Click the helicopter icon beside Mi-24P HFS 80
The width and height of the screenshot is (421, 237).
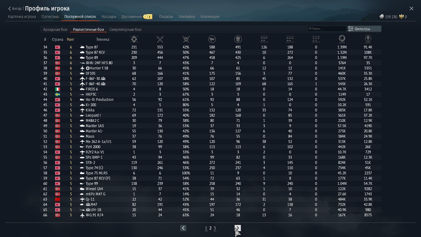[x=82, y=63]
